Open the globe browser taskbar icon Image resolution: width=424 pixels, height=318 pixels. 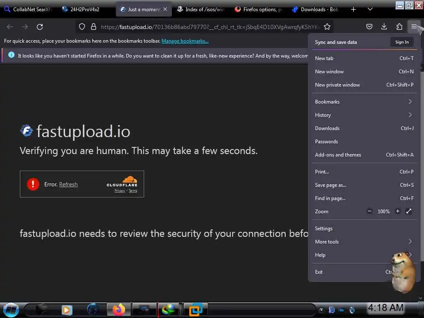pyautogui.click(x=93, y=310)
